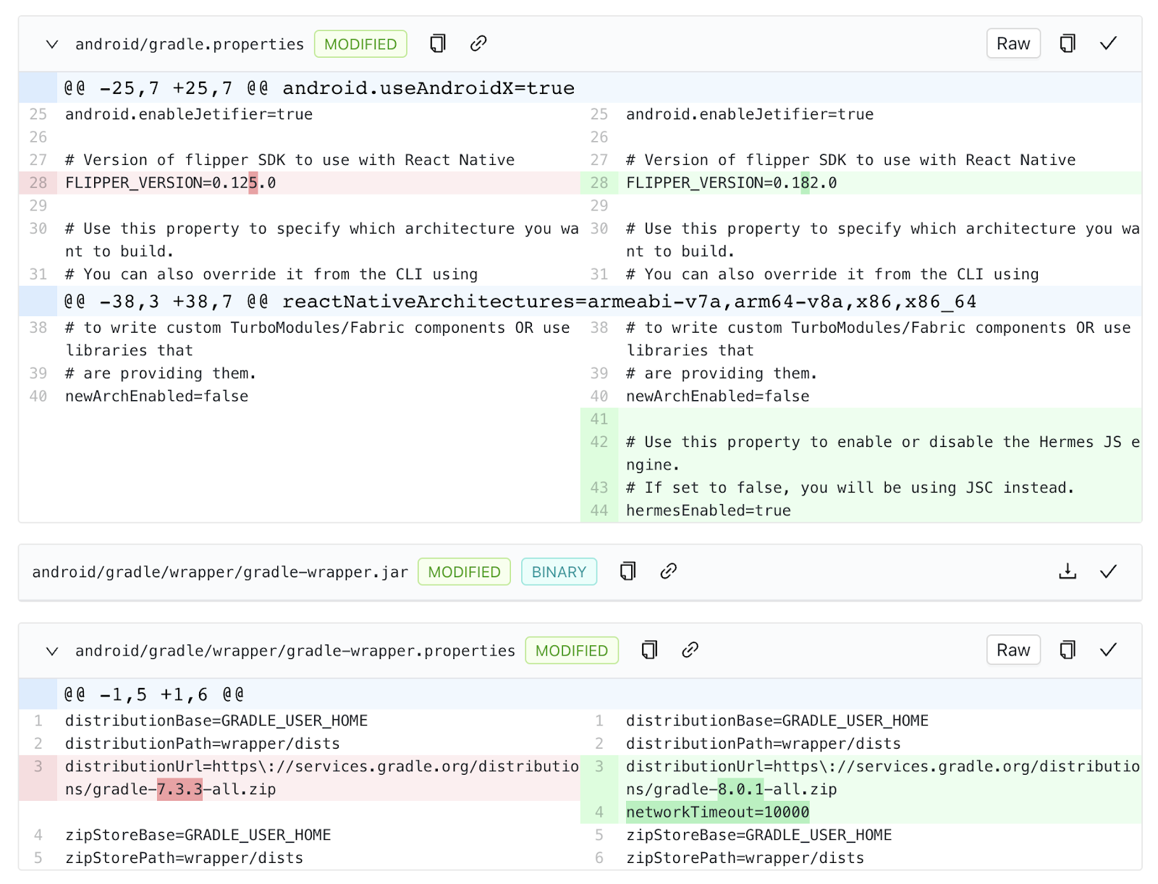Collapse the gradle-wrapper.properties diff

click(52, 650)
